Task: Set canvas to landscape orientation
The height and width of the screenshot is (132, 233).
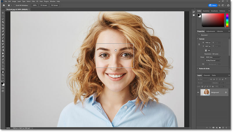Action: (209, 50)
